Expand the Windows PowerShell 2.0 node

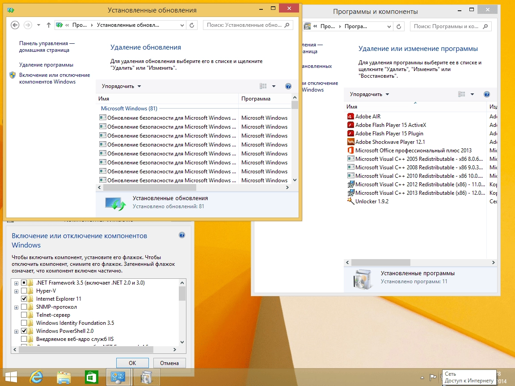(x=16, y=331)
